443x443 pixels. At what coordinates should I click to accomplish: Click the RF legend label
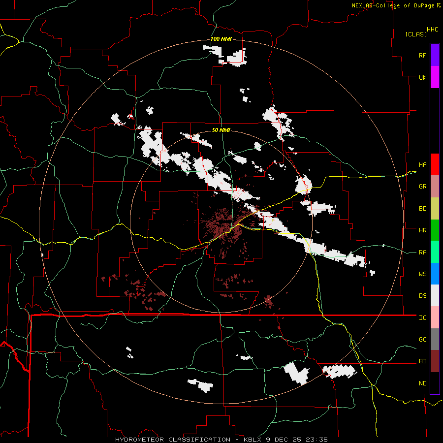tap(422, 55)
